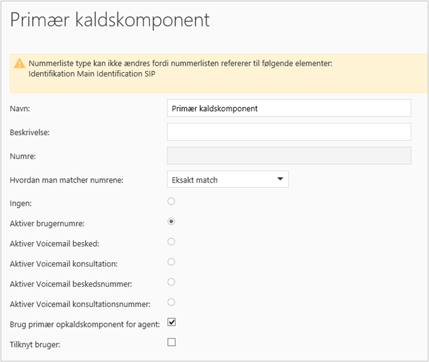The height and width of the screenshot is (362, 429).
Task: Choose the Aktiver Voicemail besked option
Action: pos(171,242)
